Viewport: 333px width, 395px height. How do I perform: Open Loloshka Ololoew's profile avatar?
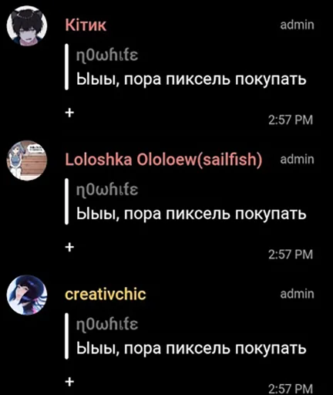tap(27, 160)
